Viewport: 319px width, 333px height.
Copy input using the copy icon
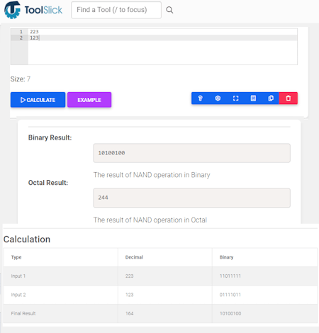[271, 98]
